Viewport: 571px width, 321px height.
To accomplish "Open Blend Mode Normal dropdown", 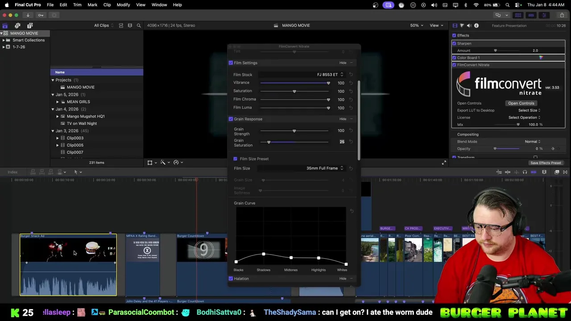I will [532, 141].
